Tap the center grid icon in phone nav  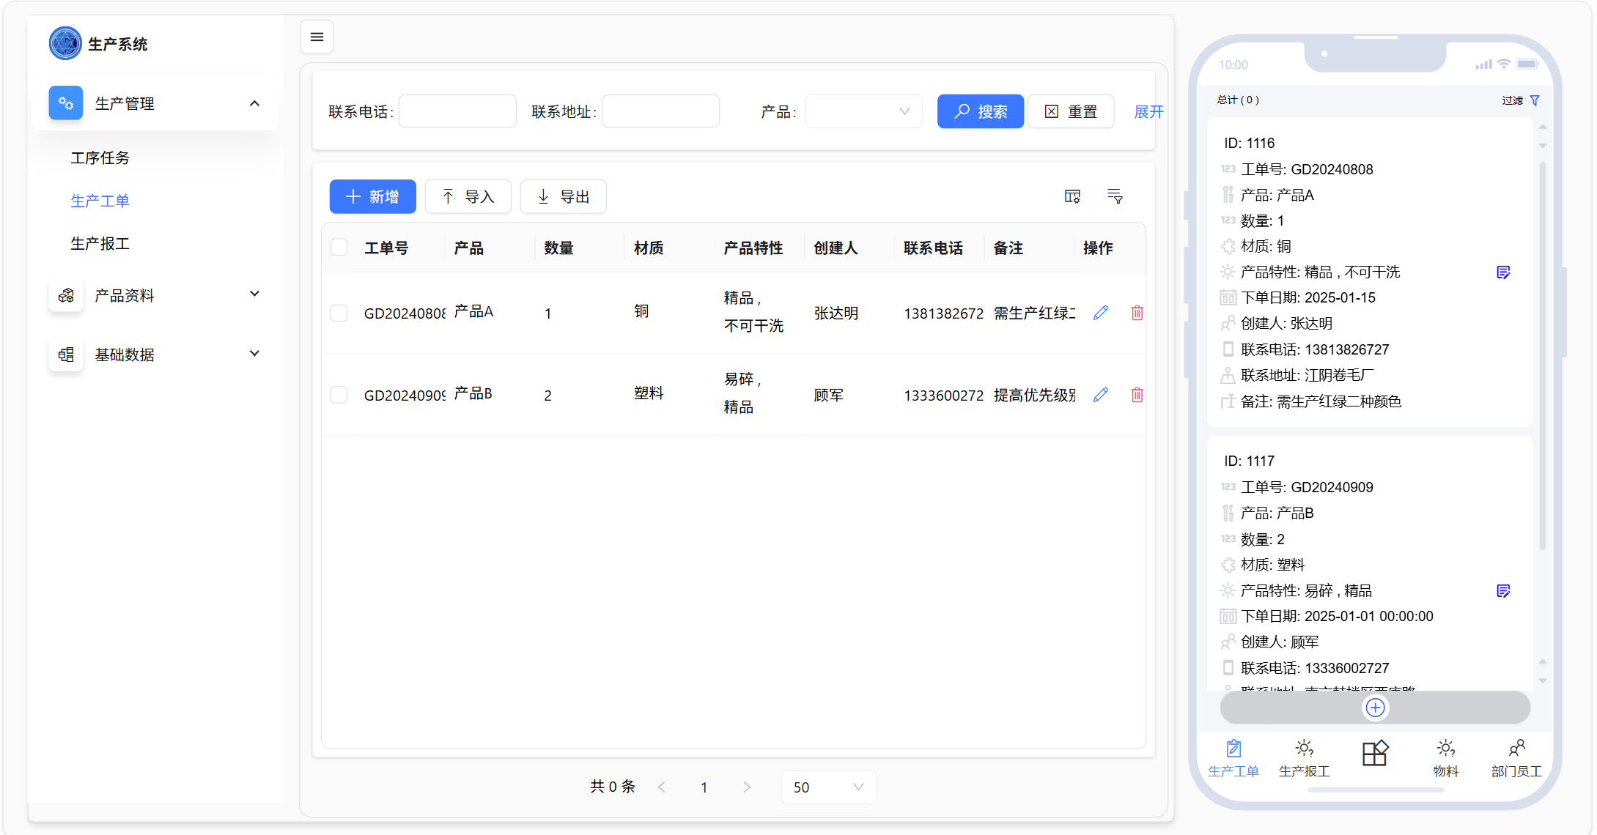coord(1375,753)
